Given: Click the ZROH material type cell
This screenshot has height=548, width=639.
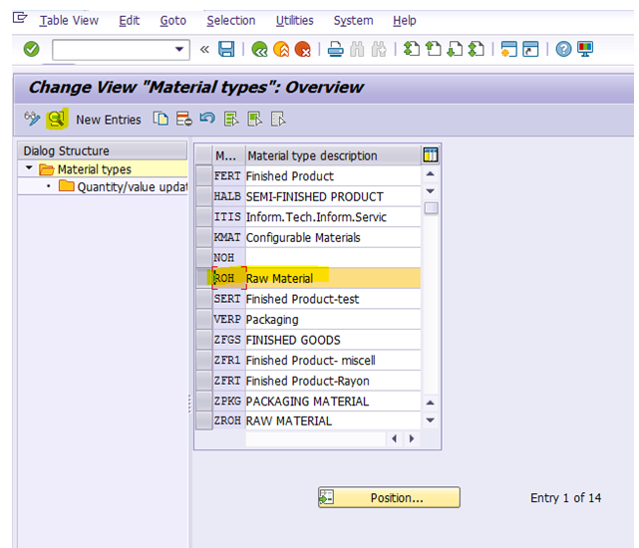Looking at the screenshot, I should pos(229,420).
